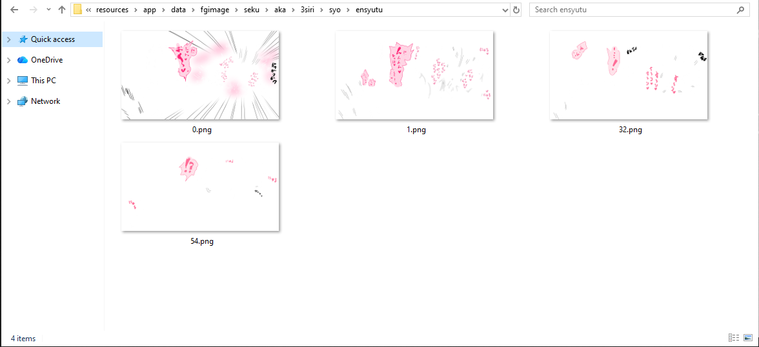The height and width of the screenshot is (347, 759).
Task: Select the 0.png thumbnail
Action: pyautogui.click(x=200, y=75)
